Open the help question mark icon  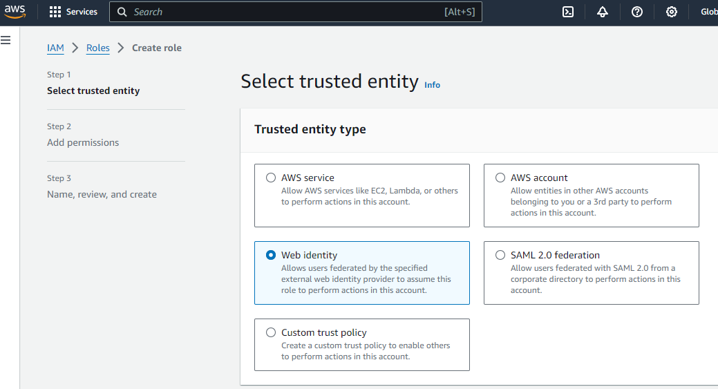tap(637, 12)
